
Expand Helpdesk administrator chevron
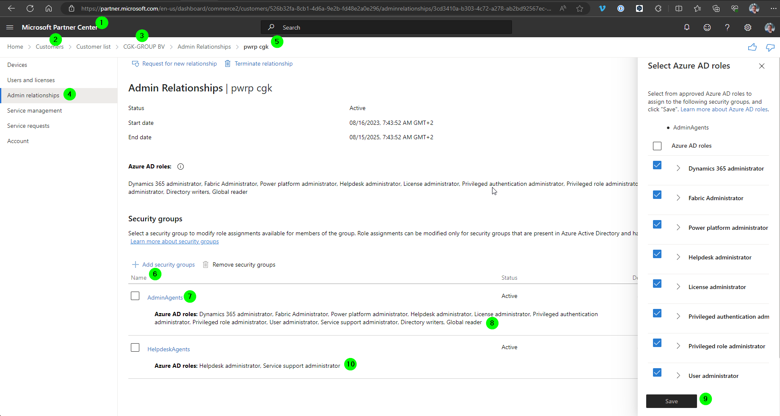[x=678, y=257]
